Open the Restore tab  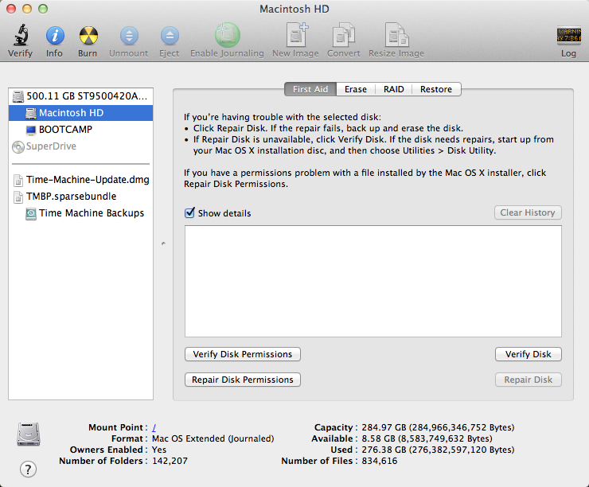(x=436, y=89)
